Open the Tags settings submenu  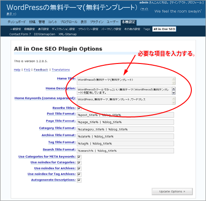pyautogui.click(x=146, y=29)
